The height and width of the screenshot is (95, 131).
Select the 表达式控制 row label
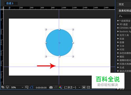tap(125, 71)
